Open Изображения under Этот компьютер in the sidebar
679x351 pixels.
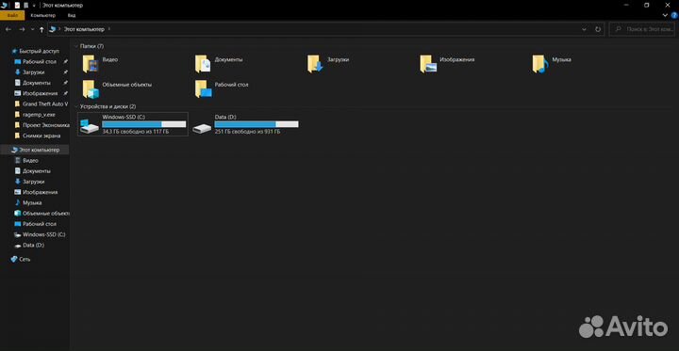click(37, 192)
